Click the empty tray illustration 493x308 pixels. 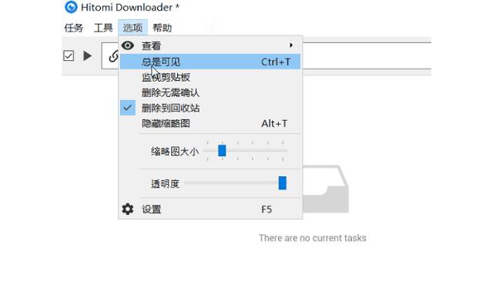pos(325,189)
